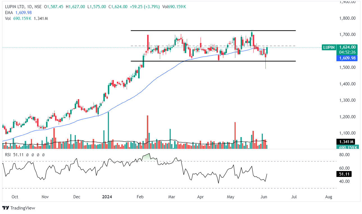362x214 pixels.
Task: Click the TradingView logo
Action: click(19, 208)
